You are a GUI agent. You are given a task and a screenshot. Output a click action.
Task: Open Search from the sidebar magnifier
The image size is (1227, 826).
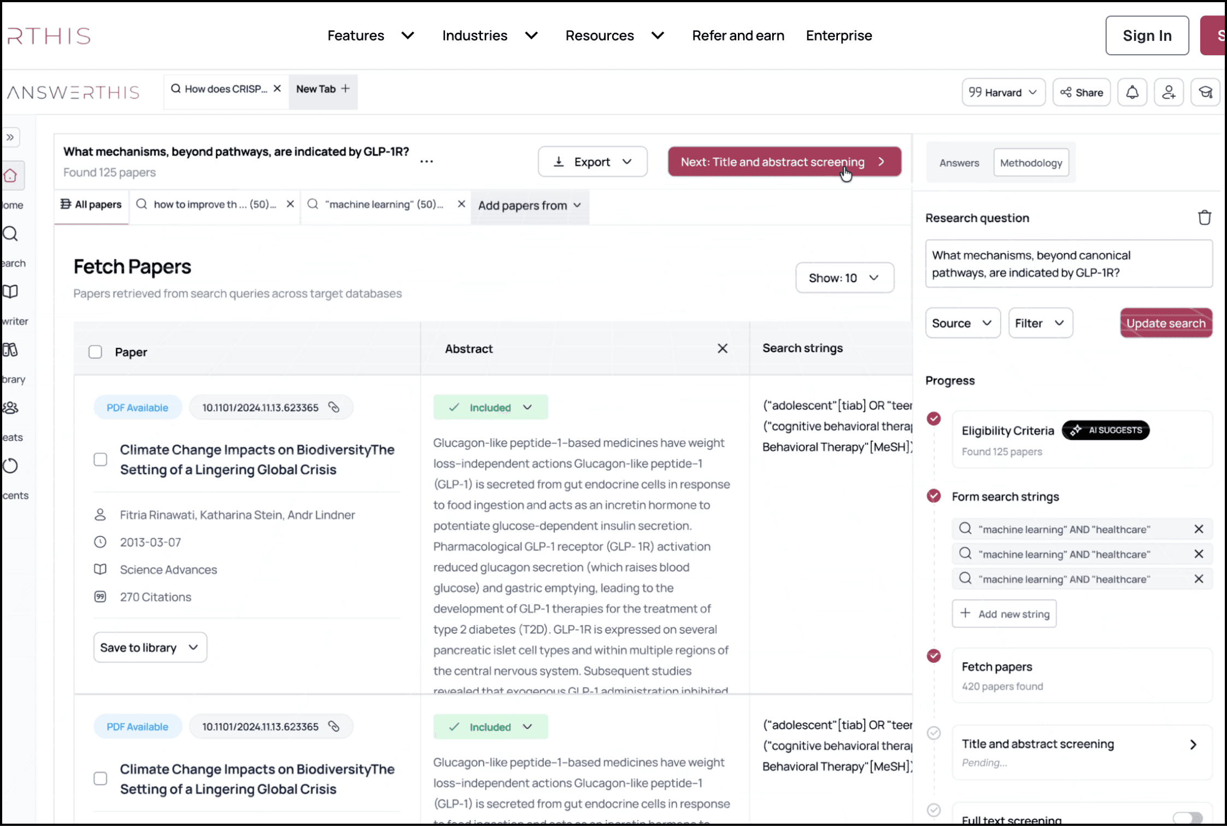[x=10, y=234]
